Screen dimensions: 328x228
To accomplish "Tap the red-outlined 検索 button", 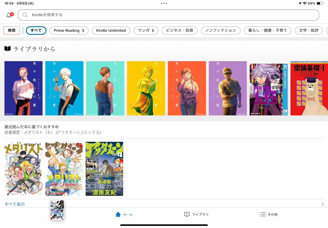I will pyautogui.click(x=12, y=30).
